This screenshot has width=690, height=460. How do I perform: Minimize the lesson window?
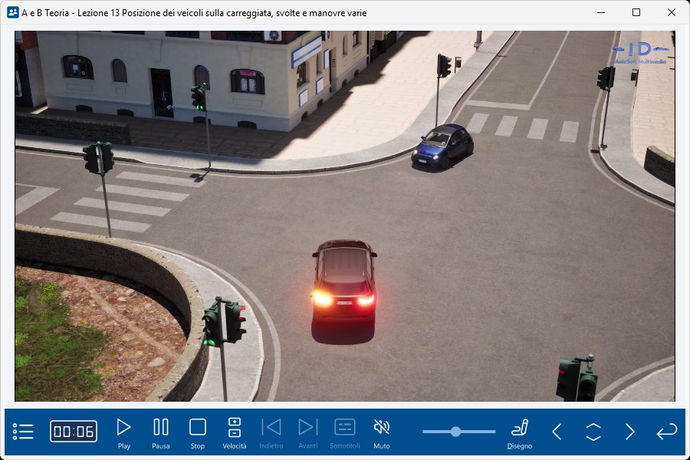(x=601, y=12)
